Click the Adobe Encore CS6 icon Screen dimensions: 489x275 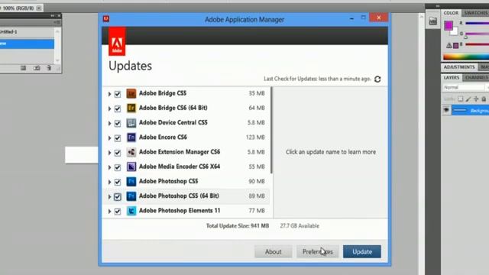[131, 137]
